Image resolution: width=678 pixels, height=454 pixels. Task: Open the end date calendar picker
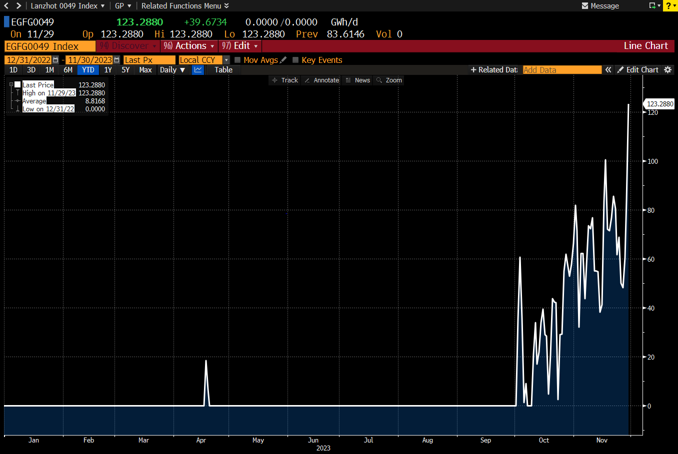click(x=116, y=60)
